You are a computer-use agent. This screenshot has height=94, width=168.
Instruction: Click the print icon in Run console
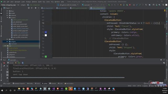point(7,78)
